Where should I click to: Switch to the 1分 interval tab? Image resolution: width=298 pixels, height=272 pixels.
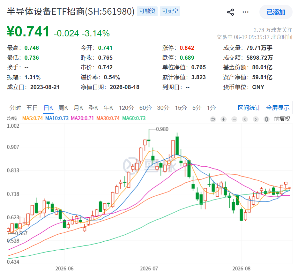click(x=211, y=108)
